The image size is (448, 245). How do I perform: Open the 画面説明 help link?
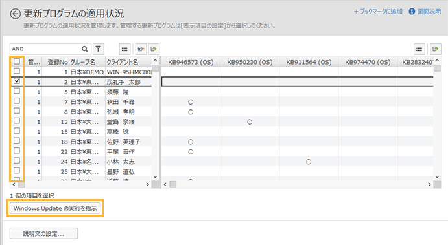coord(429,12)
